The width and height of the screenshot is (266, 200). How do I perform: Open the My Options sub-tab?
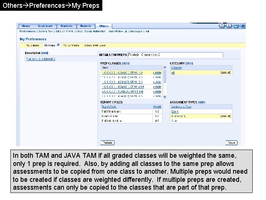(x=33, y=46)
